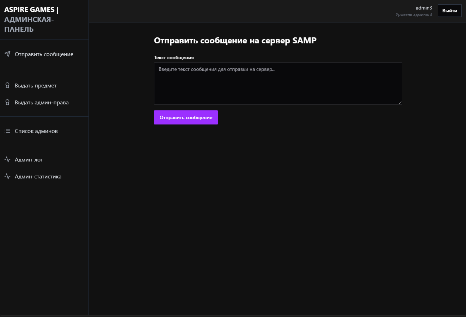Image resolution: width=466 pixels, height=317 pixels.
Task: Click the purple Отправить сообщение button
Action: click(x=186, y=117)
